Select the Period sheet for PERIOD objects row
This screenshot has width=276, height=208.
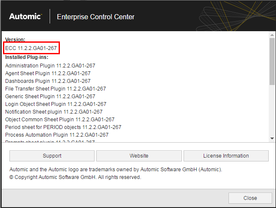[63, 127]
